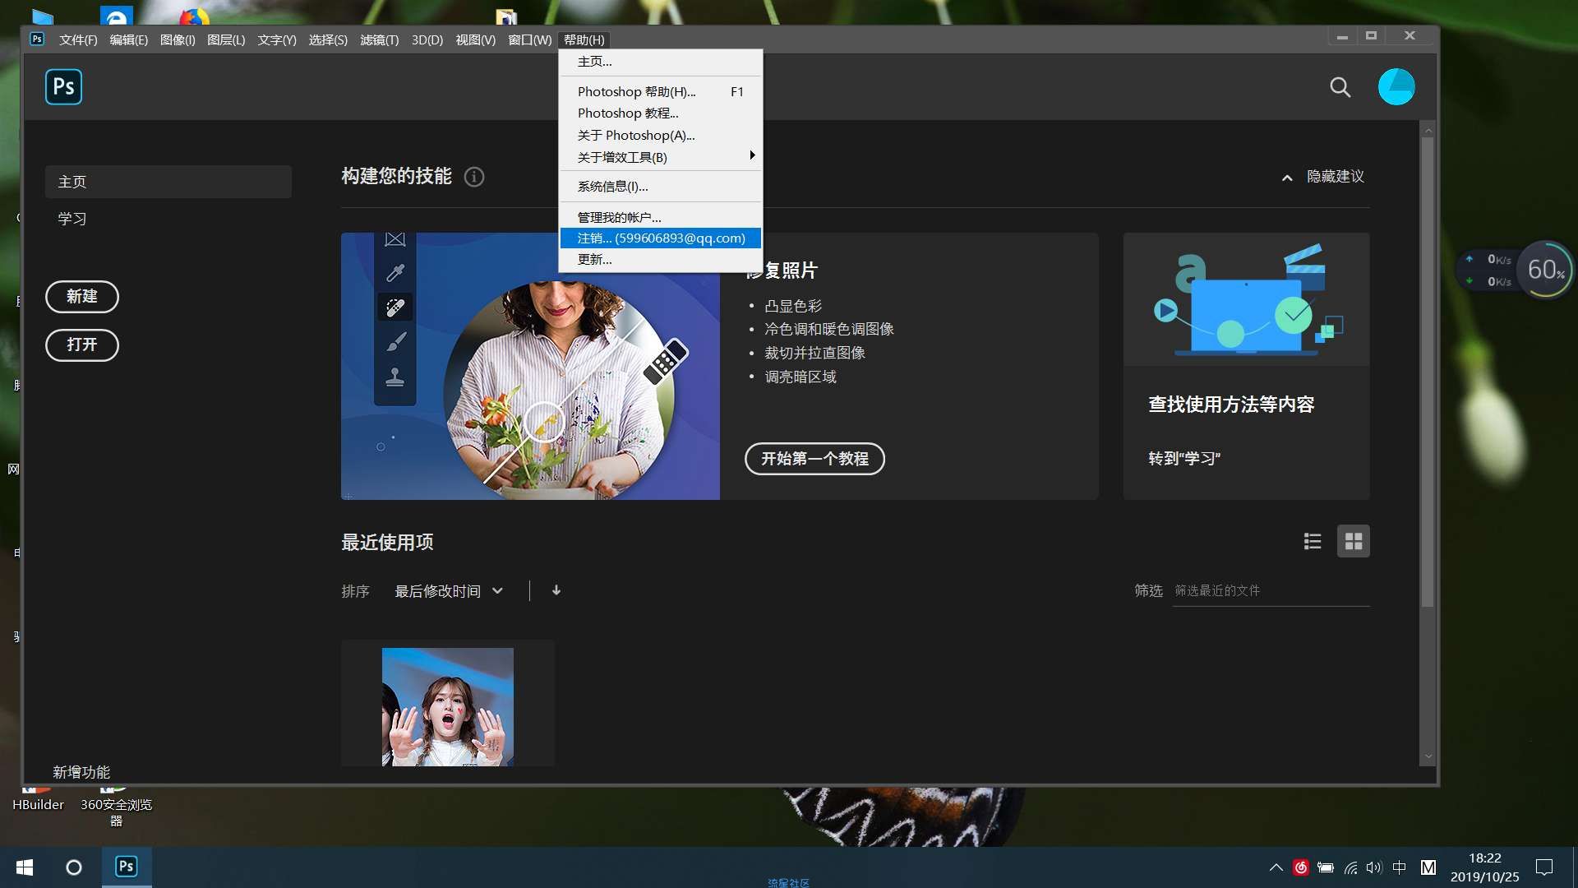Viewport: 1578px width, 888px height.
Task: Open the recent file girl thumbnail
Action: 447,706
